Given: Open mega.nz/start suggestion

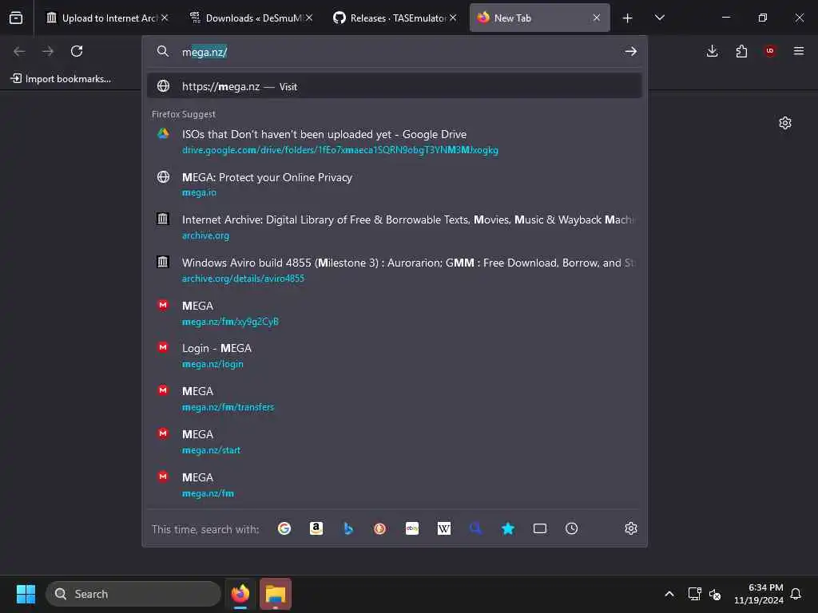Looking at the screenshot, I should click(395, 442).
